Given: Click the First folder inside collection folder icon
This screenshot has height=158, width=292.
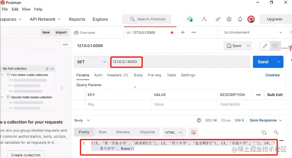Looking at the screenshot, I should 9,75.
